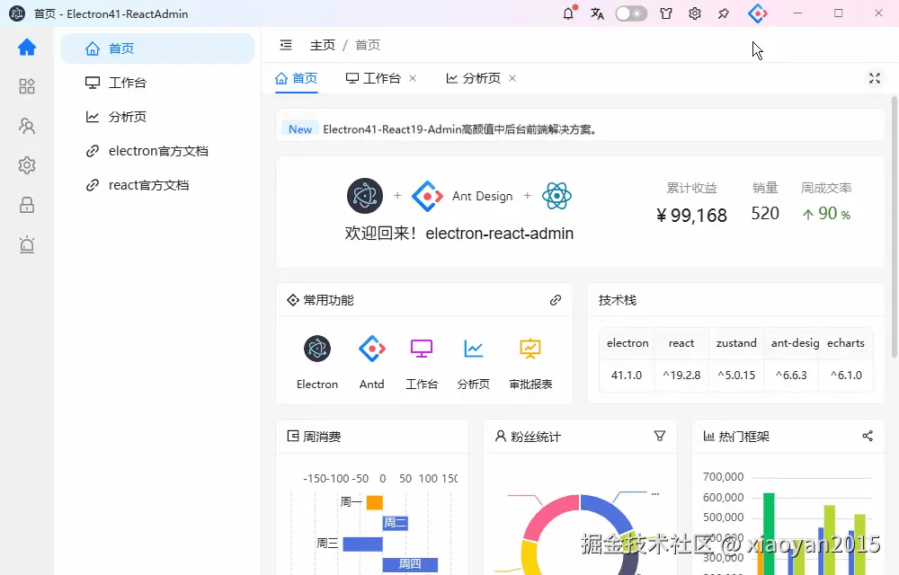Collapse the side menu with fold icon

pos(286,45)
